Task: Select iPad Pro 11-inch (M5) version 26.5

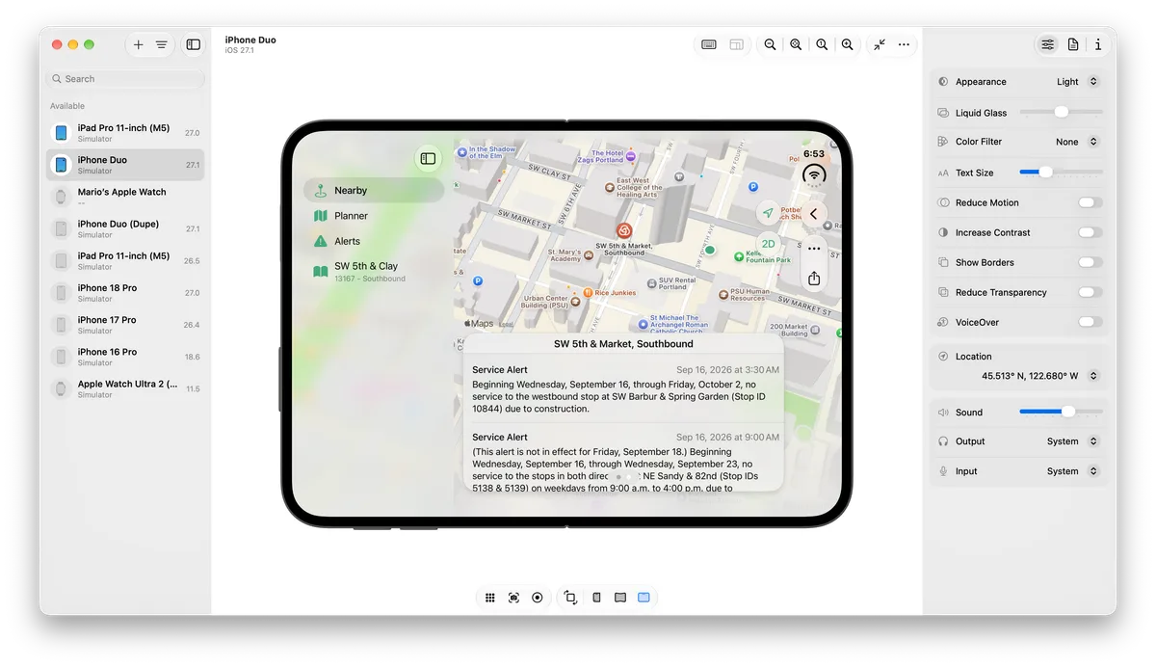Action: tap(125, 260)
